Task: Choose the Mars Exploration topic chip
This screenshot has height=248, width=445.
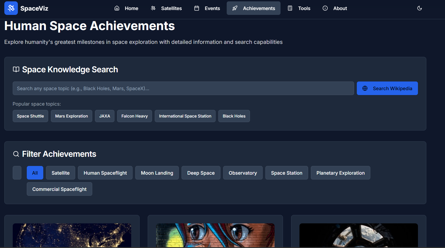Action: 71,116
